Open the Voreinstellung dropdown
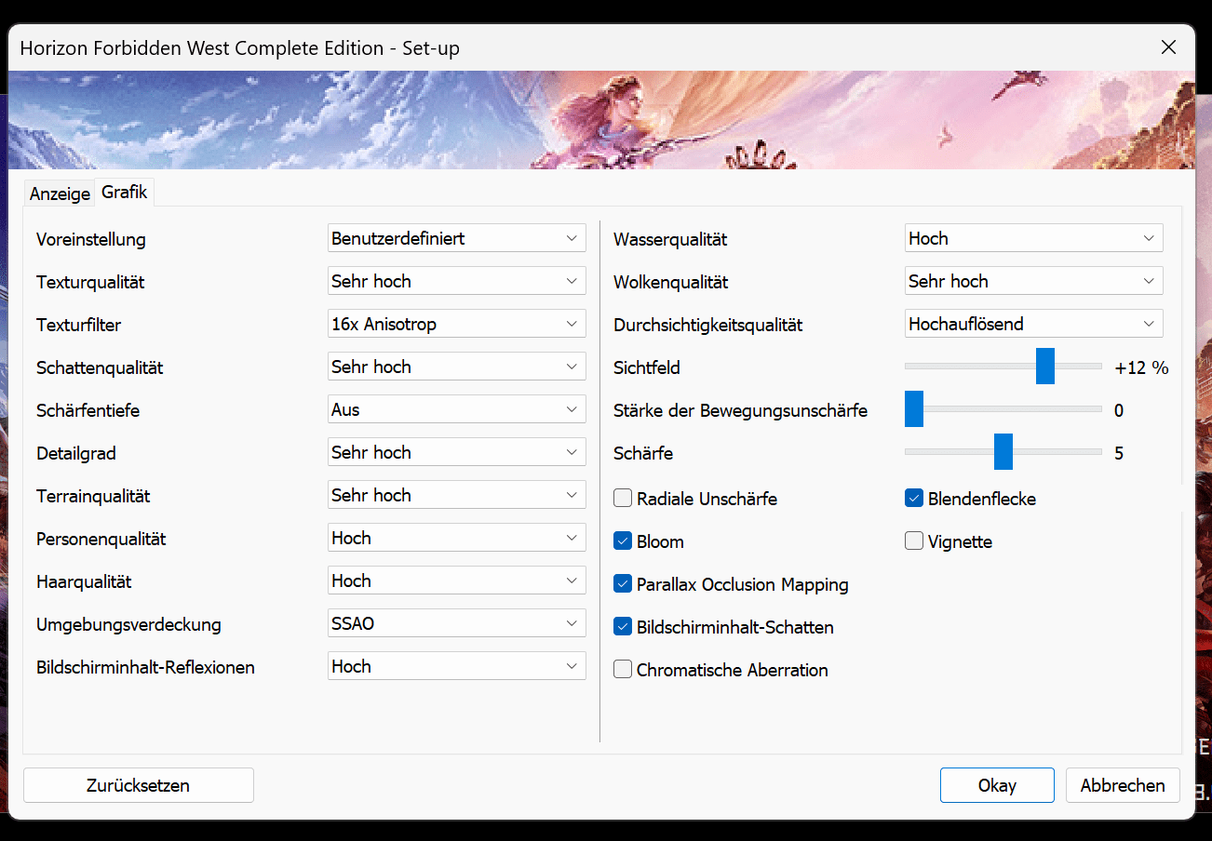1212x841 pixels. coord(456,238)
